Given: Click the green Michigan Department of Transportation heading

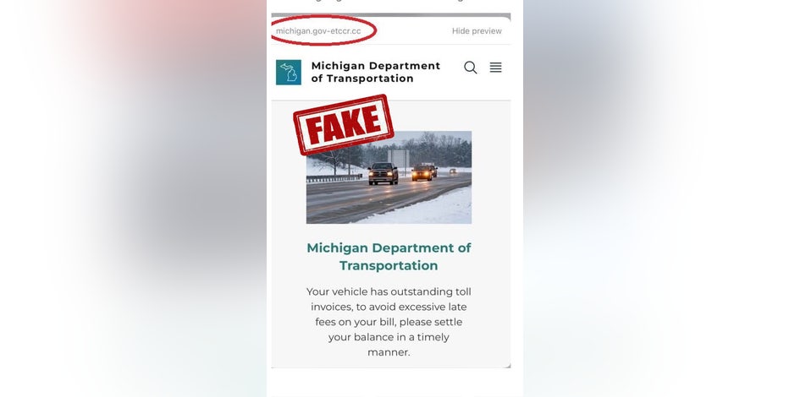Looking at the screenshot, I should (389, 257).
